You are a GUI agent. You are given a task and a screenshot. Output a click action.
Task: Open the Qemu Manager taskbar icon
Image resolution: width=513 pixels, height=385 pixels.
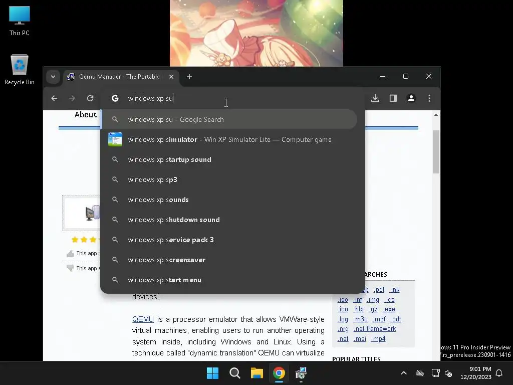click(x=301, y=373)
